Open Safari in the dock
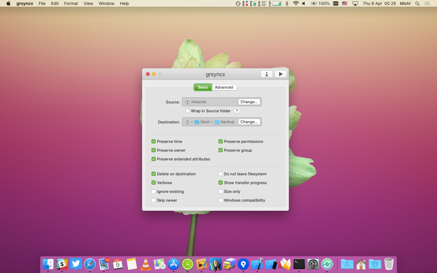Screen dimensions: 437x273 click(x=90, y=264)
